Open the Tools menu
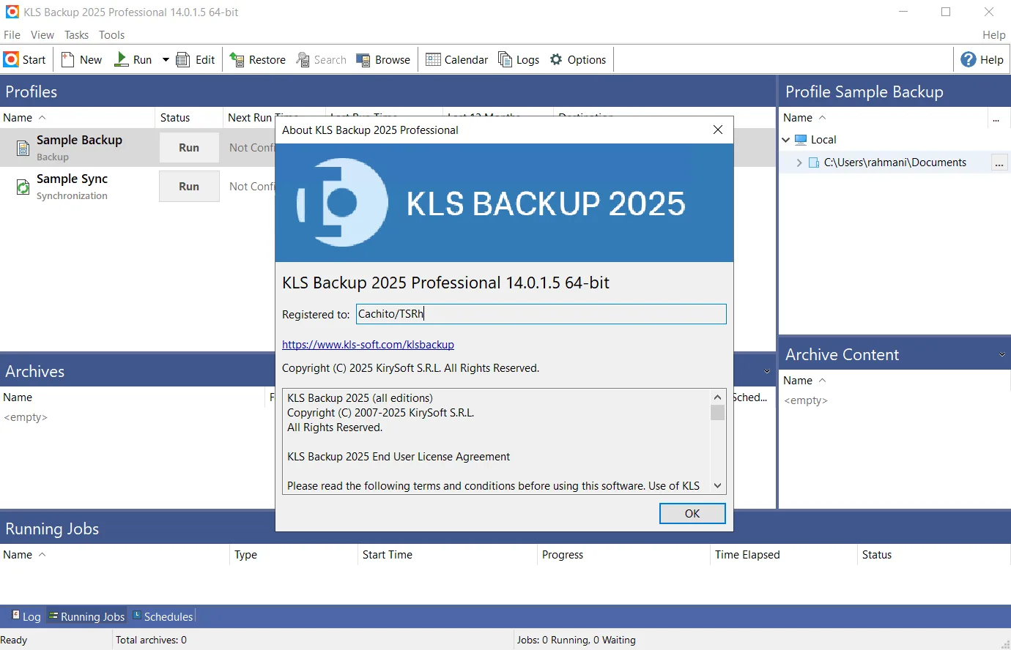Screen dimensions: 1011x650 click(111, 34)
